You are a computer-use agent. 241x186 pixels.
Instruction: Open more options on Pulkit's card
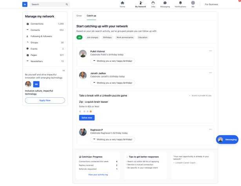click(x=210, y=51)
